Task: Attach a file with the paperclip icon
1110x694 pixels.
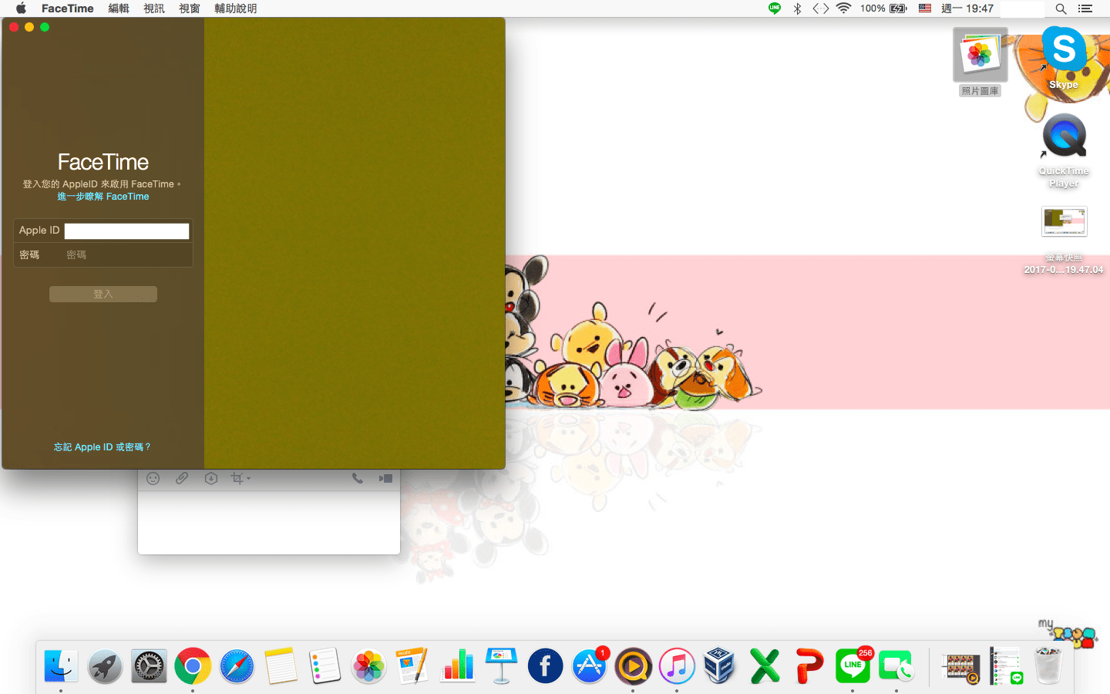Action: pyautogui.click(x=182, y=478)
